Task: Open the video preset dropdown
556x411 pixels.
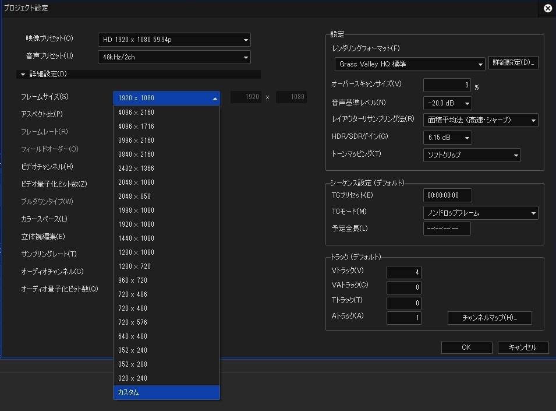Action: 173,40
